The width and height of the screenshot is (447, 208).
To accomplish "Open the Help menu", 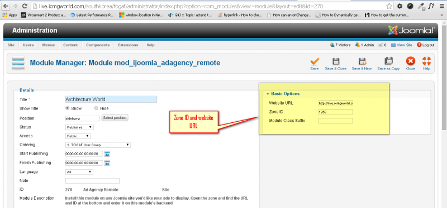I will pos(150,45).
